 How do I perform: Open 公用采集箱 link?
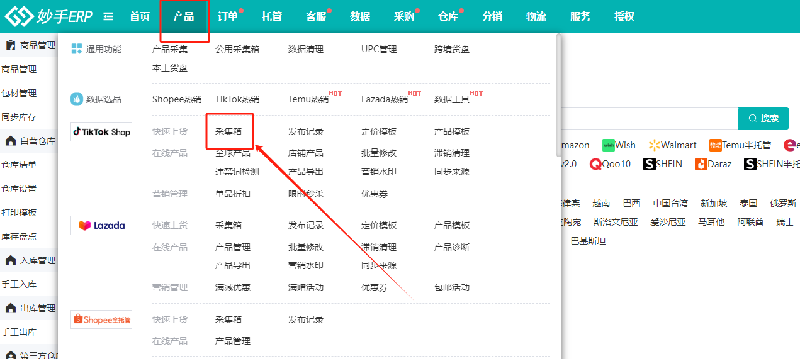(237, 49)
